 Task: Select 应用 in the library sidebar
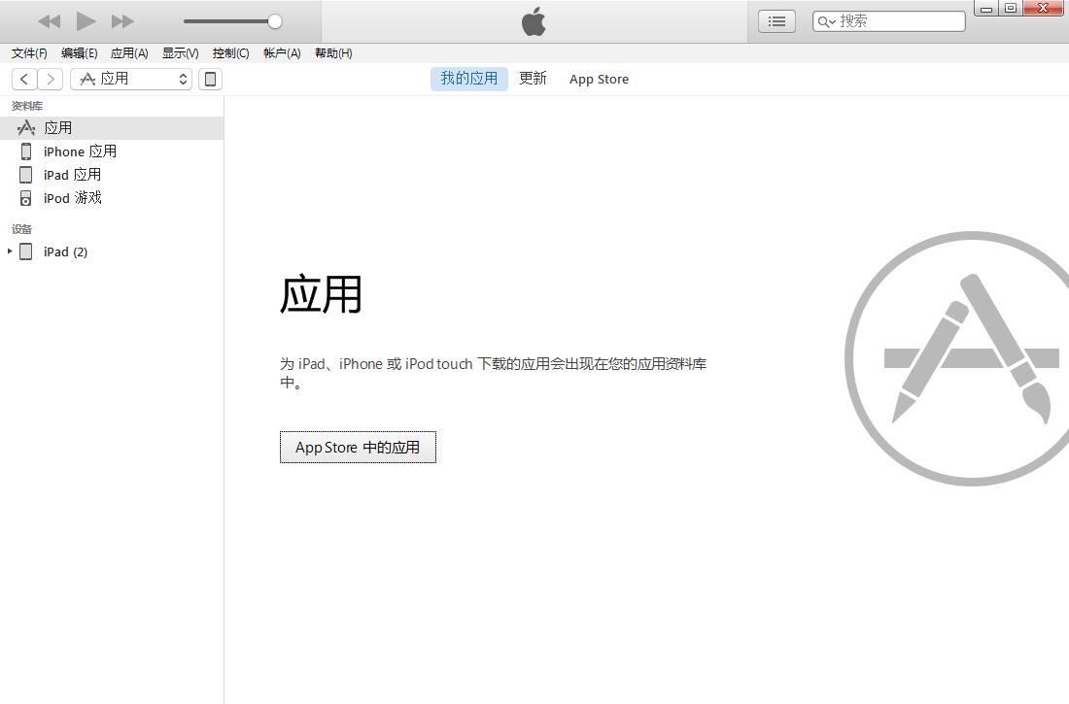tap(112, 128)
